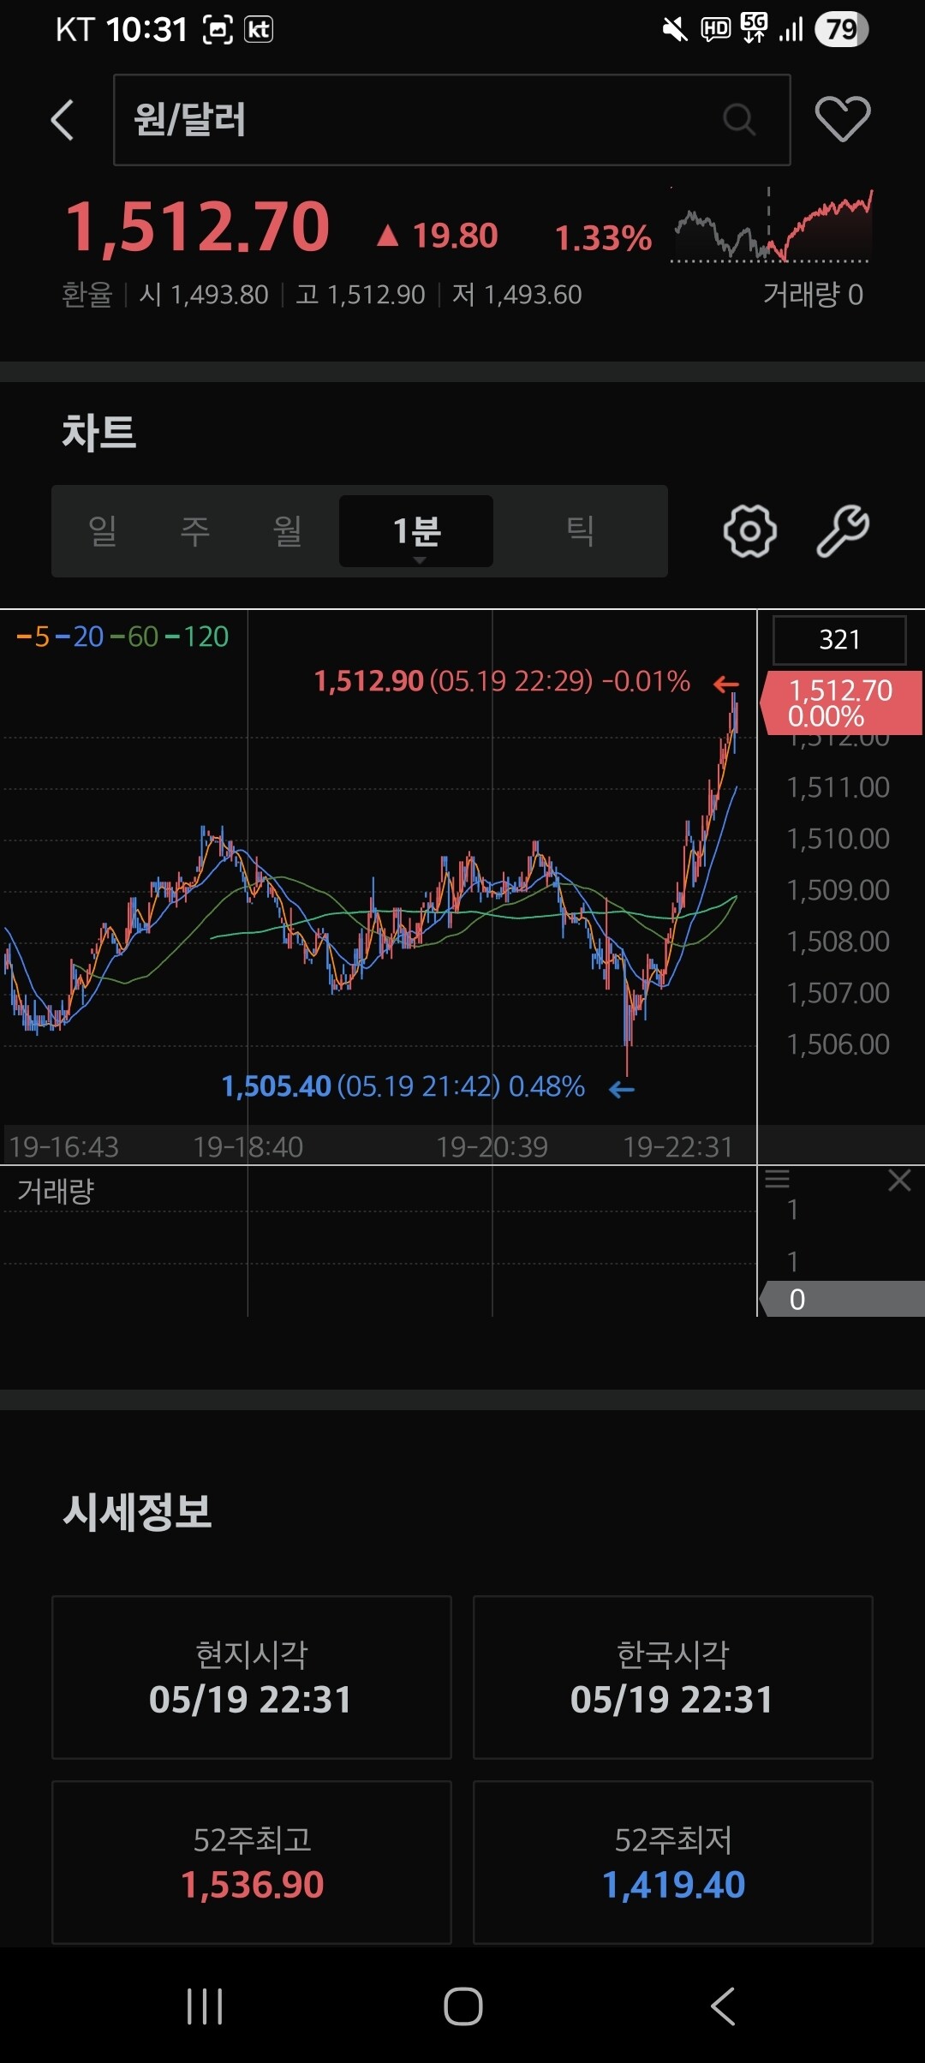Open chart tools wrench icon
925x2063 pixels.
coord(843,531)
